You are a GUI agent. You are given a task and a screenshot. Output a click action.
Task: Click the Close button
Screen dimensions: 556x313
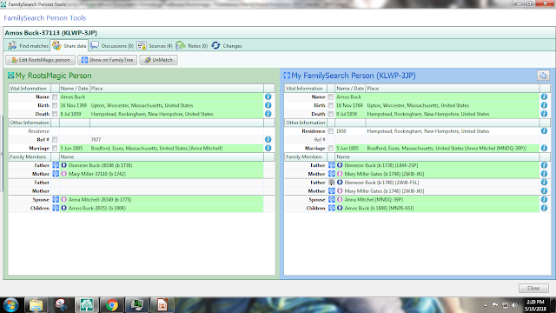click(533, 288)
